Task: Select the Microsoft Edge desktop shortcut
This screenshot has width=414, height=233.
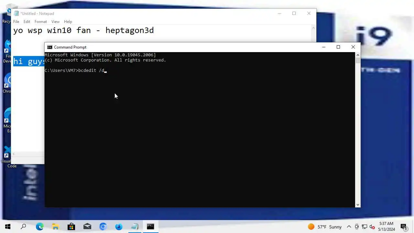Action: (x=6, y=120)
